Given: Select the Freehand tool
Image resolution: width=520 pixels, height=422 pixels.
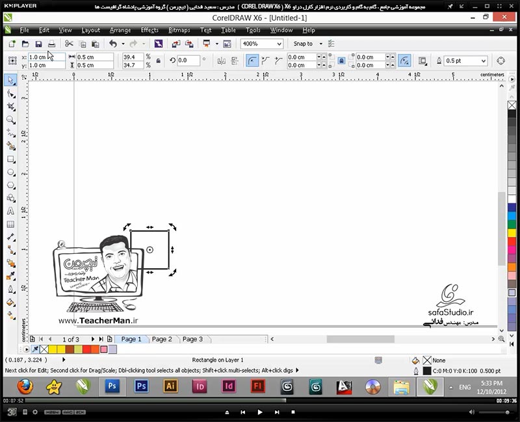Looking at the screenshot, I should click(x=10, y=133).
